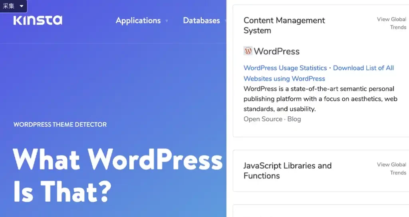Viewport: 409px width, 217px height.
Task: Expand the Applications menu arrow
Action: coord(167,21)
